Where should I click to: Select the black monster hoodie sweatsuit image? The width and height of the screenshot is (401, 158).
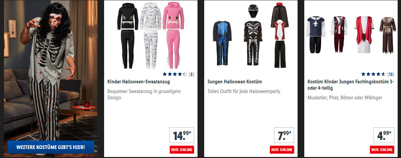pos(128,36)
